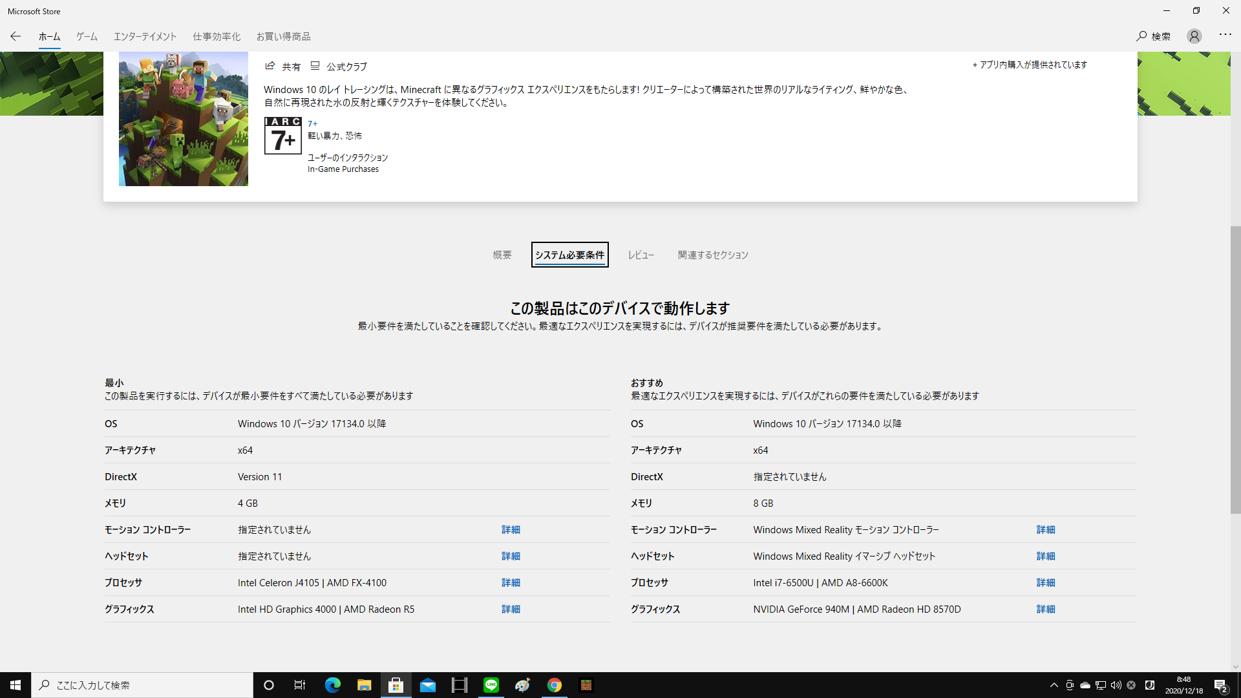
Task: Switch to the ゲーム tab
Action: pyautogui.click(x=87, y=36)
